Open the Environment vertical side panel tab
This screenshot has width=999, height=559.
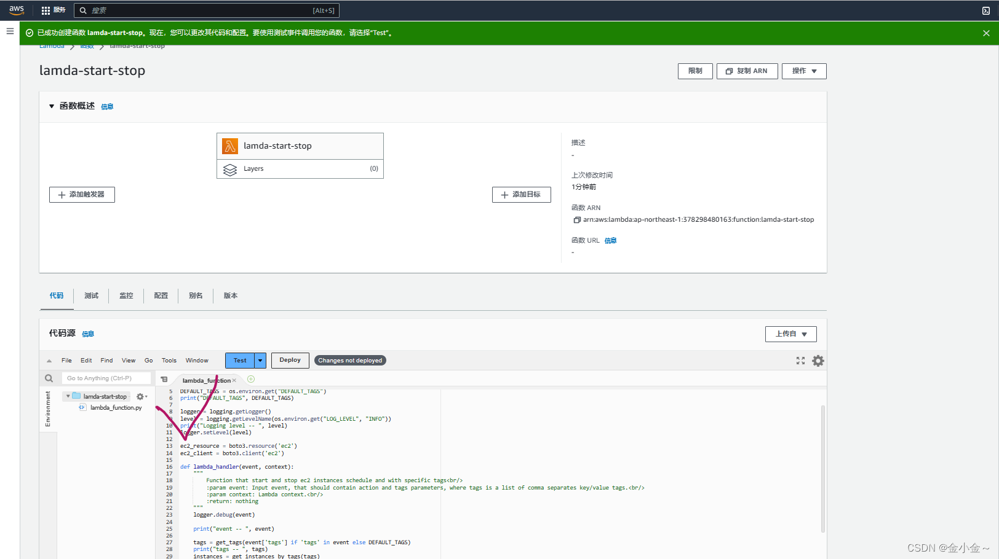pyautogui.click(x=48, y=409)
